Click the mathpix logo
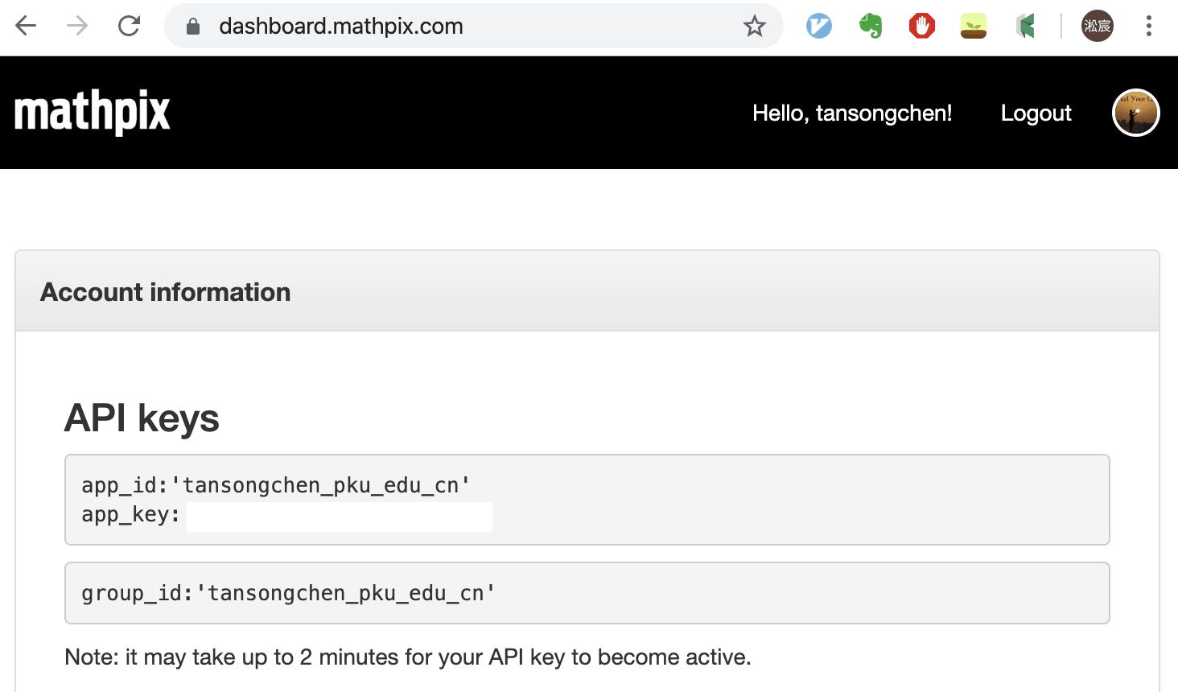 pos(93,113)
